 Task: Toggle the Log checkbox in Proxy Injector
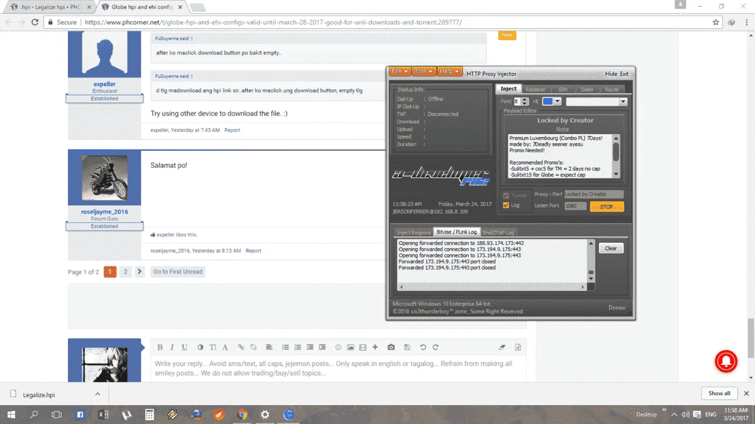click(x=506, y=205)
